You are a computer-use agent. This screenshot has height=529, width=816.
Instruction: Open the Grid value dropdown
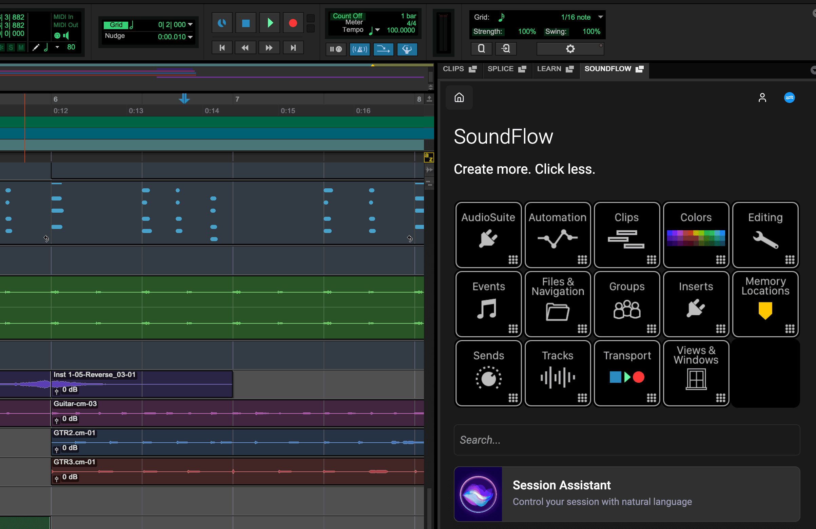point(191,25)
